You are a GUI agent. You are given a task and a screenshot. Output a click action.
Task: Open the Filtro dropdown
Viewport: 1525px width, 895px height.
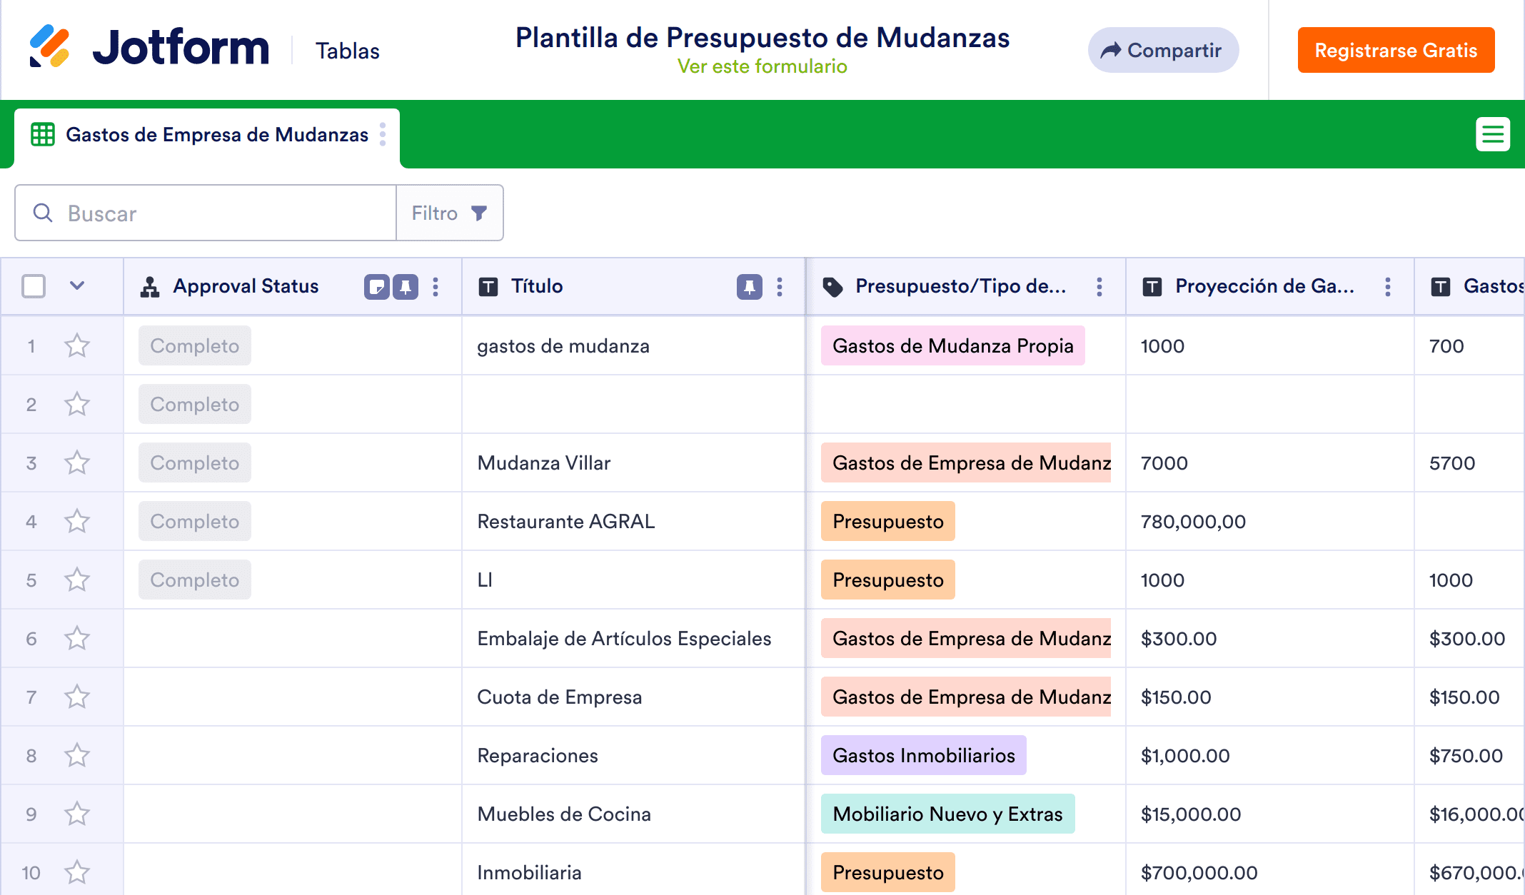(x=450, y=213)
